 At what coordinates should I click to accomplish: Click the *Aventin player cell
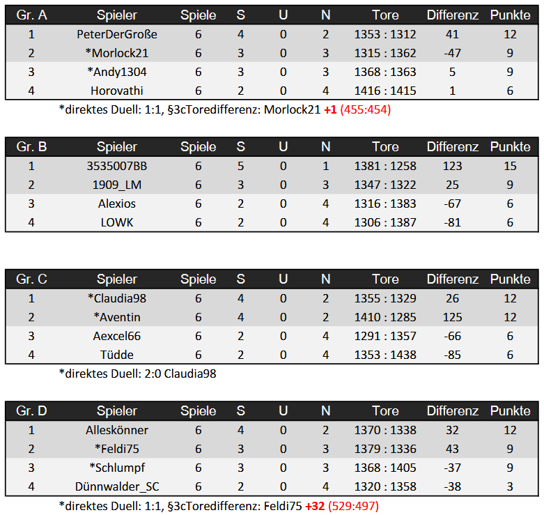117,317
